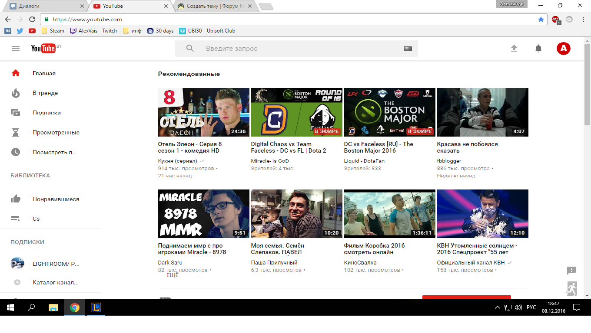This screenshot has height=333, width=591.
Task: Open title DC vs Faceless [RU]
Action: pos(379,147)
